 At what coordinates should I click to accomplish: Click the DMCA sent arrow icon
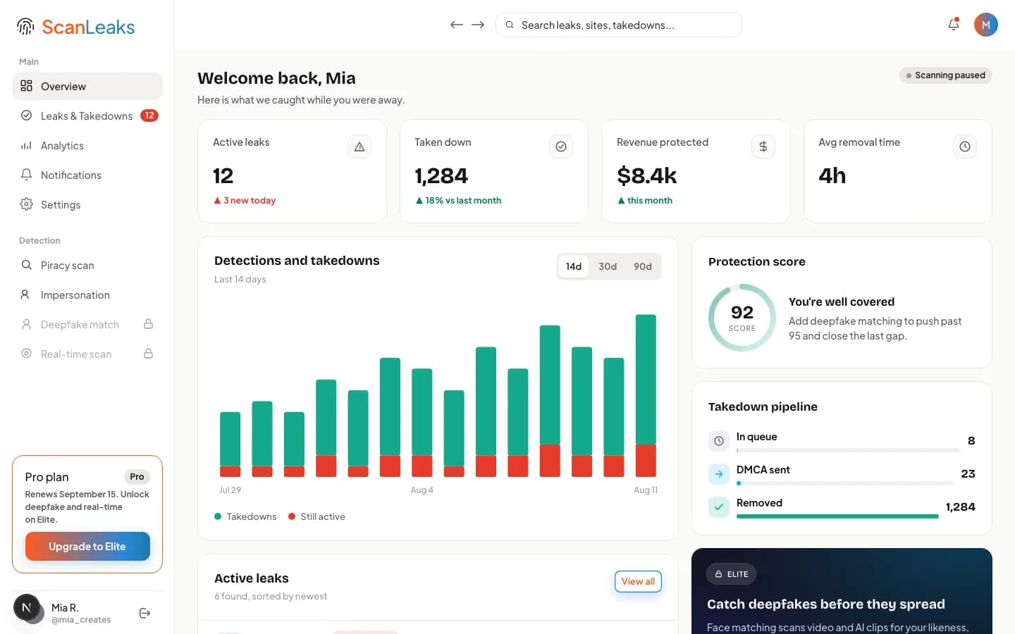[x=719, y=474]
